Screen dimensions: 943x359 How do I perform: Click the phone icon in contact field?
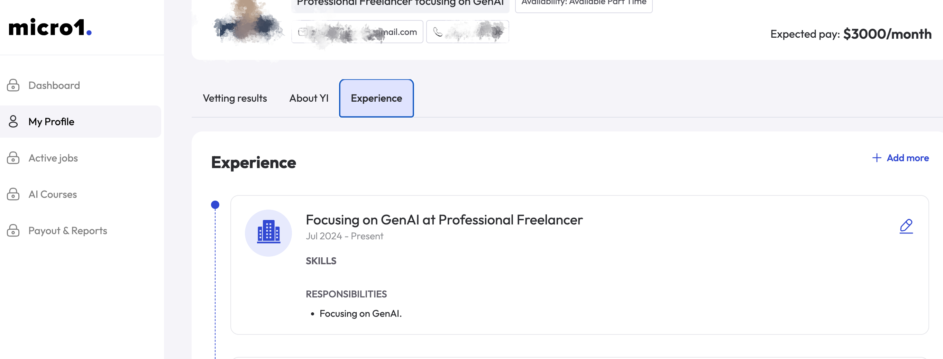click(438, 32)
